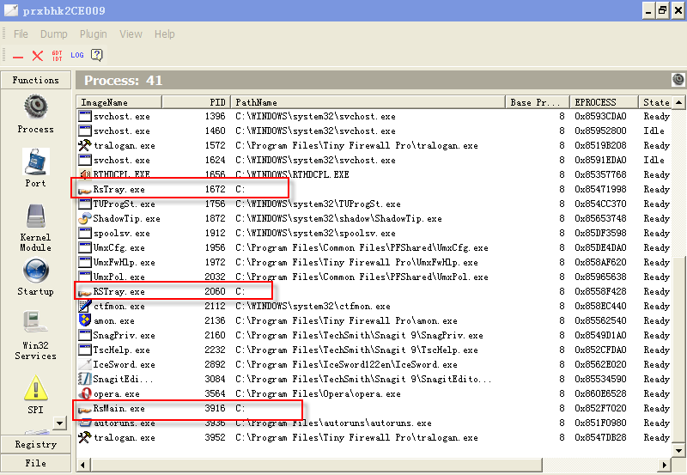Open the View menu
Image resolution: width=687 pixels, height=475 pixels.
point(131,34)
